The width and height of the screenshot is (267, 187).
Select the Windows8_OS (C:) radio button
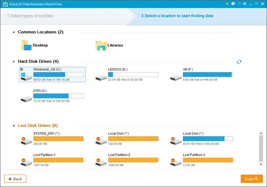(x=21, y=69)
